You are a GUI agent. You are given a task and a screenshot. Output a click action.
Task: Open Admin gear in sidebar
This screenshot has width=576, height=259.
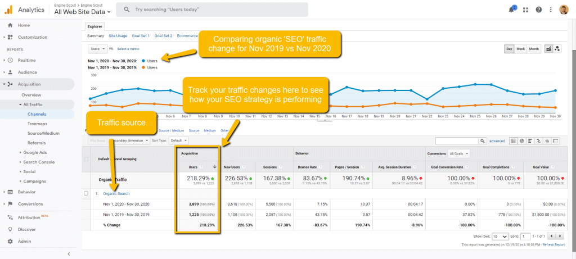[10, 241]
